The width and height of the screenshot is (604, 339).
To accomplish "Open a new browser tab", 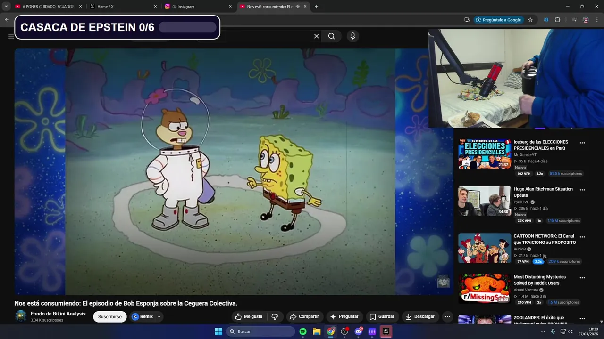I will (316, 7).
